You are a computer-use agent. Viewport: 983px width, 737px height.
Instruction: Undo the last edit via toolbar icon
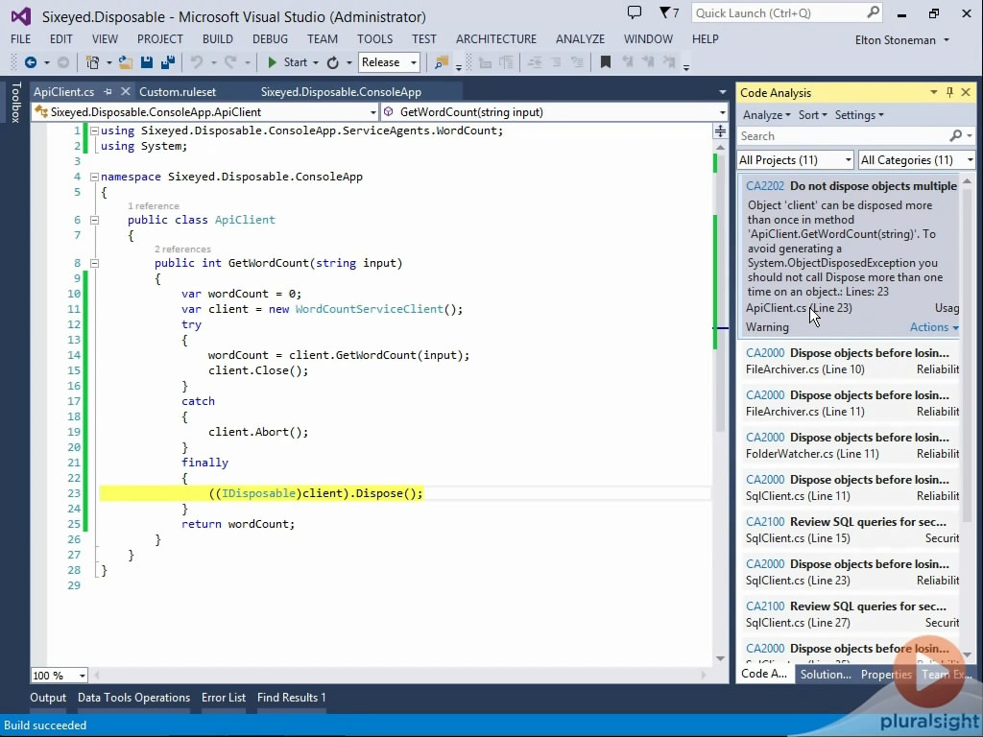click(x=199, y=62)
